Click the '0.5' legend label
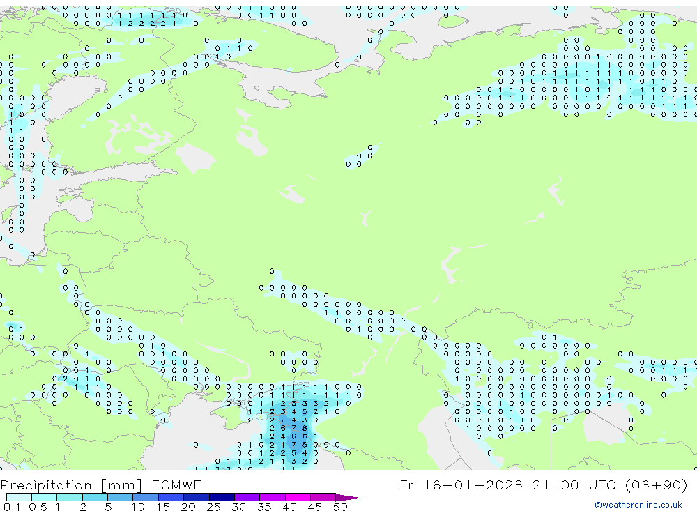The image size is (697, 511). [x=38, y=507]
